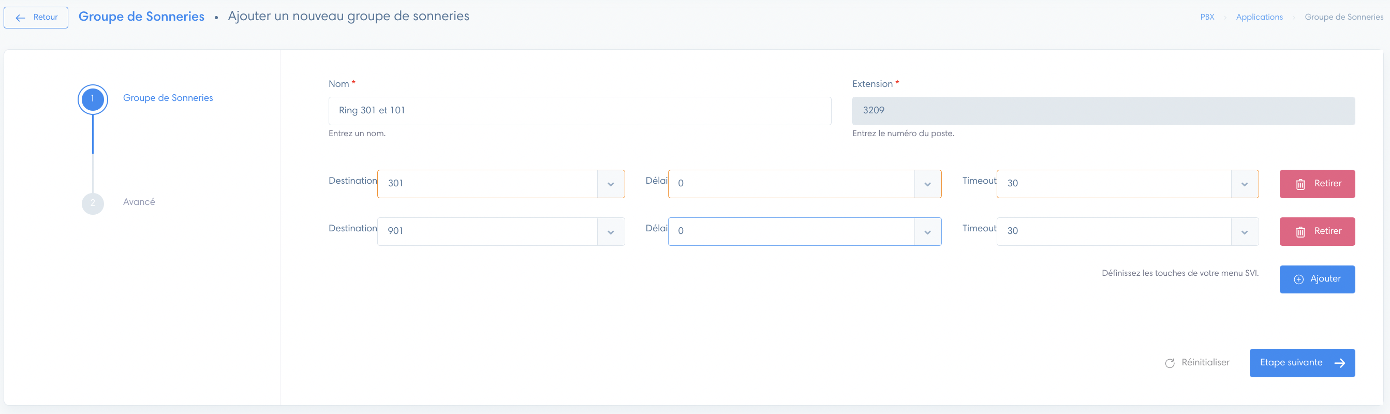Open the Groupe de Sonneries title link
This screenshot has width=1390, height=414.
coord(141,16)
